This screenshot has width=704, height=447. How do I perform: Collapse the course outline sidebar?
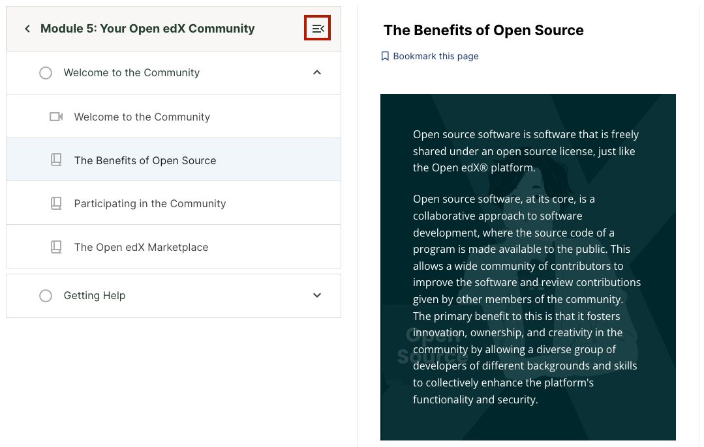pos(318,29)
